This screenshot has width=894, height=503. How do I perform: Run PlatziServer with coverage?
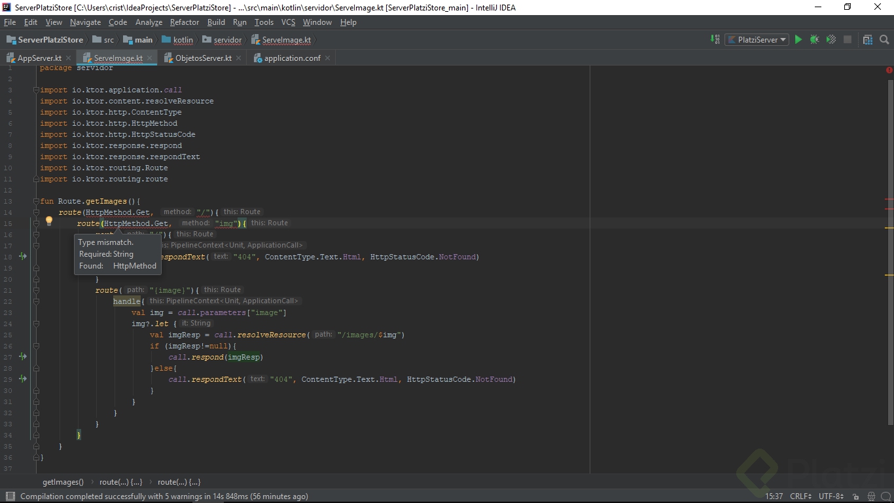coord(831,40)
